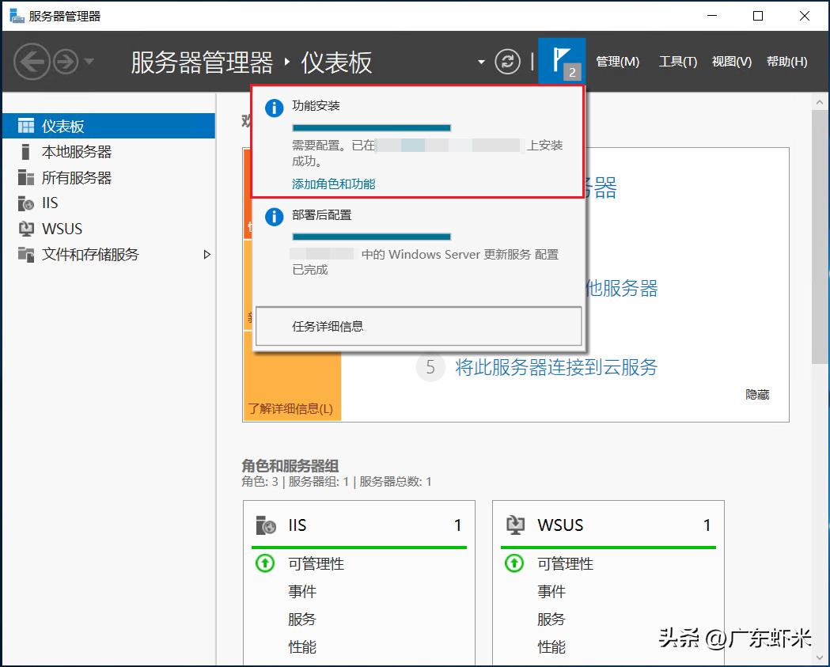Open the 管理(M) menu
This screenshot has height=667, width=830.
[618, 61]
